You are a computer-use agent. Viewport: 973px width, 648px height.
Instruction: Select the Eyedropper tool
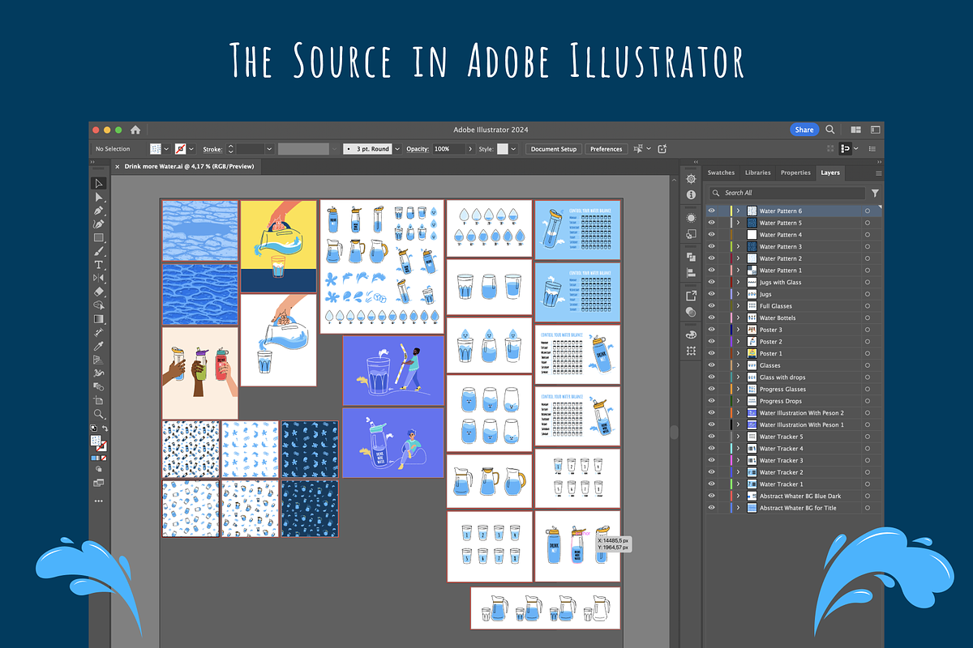coord(99,346)
